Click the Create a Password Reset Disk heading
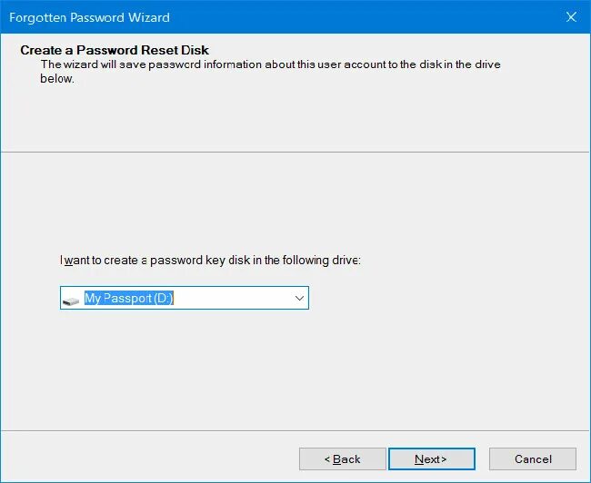This screenshot has width=591, height=483. tap(115, 50)
